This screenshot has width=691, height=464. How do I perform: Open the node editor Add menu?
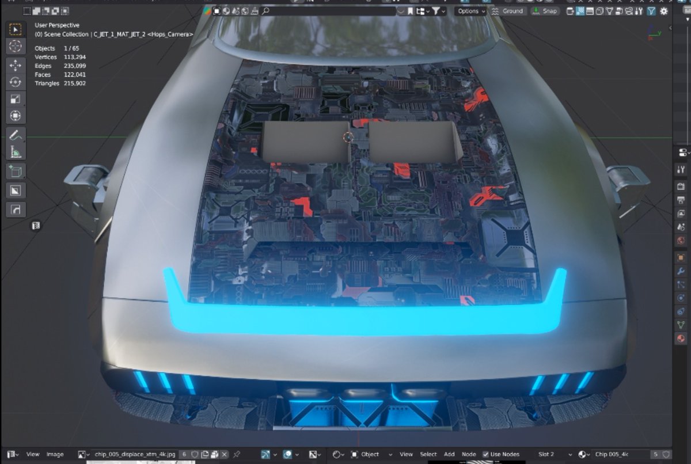[x=449, y=454]
